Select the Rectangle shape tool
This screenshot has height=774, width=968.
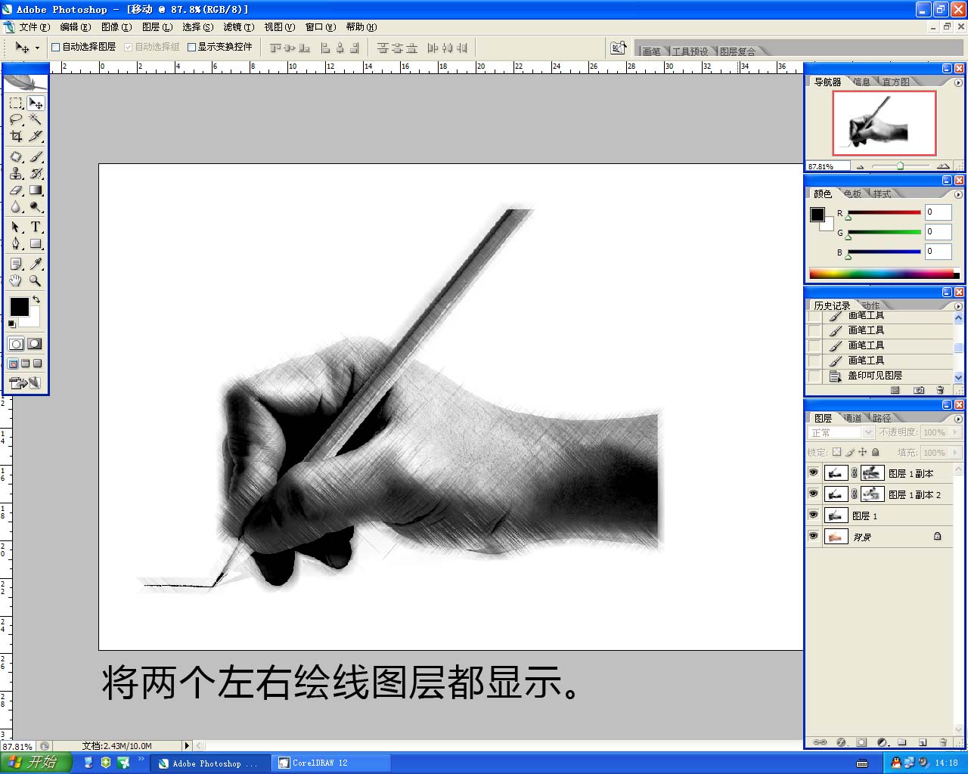tap(36, 243)
